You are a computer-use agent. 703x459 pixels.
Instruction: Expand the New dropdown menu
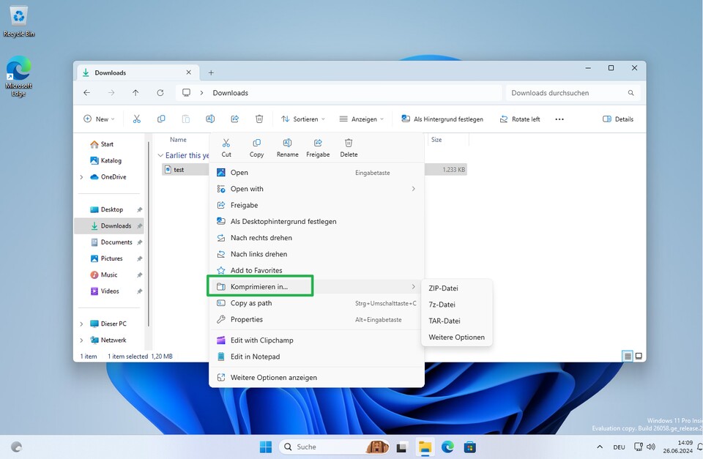[99, 119]
